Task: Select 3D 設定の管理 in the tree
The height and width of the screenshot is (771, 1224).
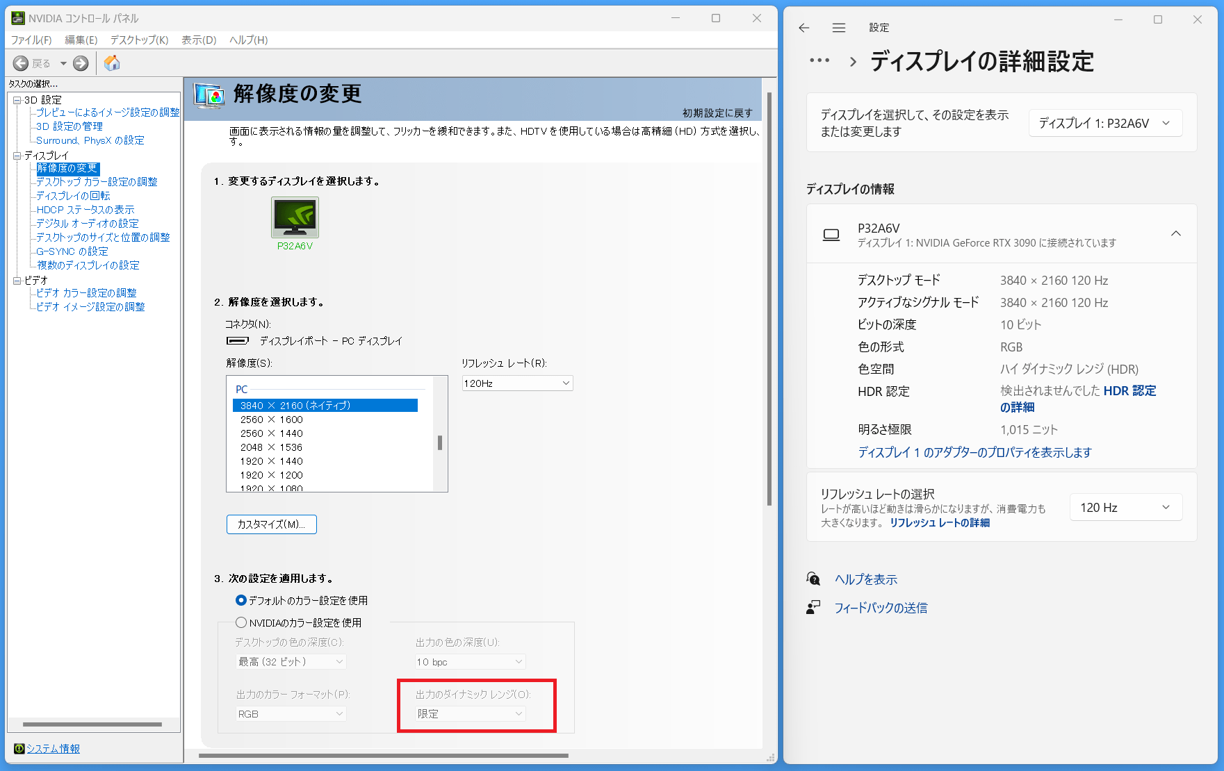Action: click(70, 126)
